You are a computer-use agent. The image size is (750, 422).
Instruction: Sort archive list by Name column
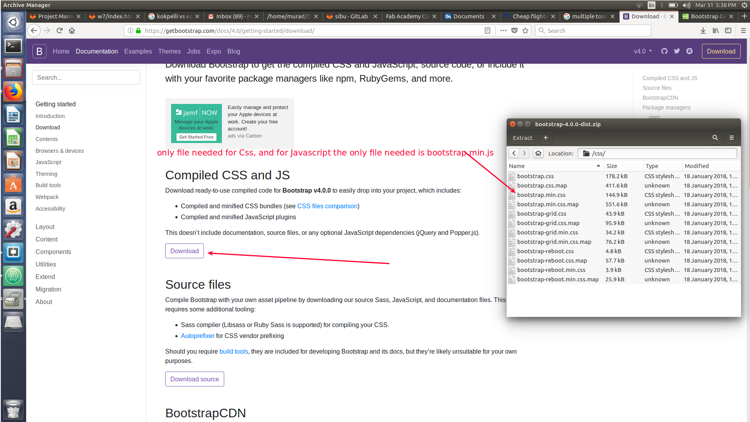555,166
